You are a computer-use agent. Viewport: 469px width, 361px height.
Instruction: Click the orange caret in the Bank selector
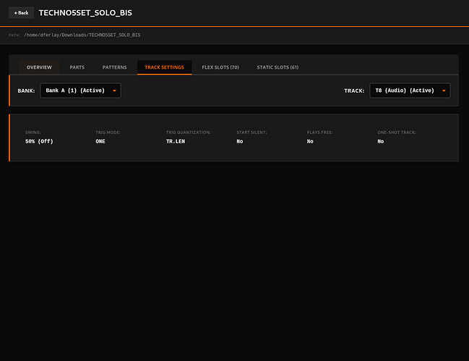pyautogui.click(x=114, y=91)
